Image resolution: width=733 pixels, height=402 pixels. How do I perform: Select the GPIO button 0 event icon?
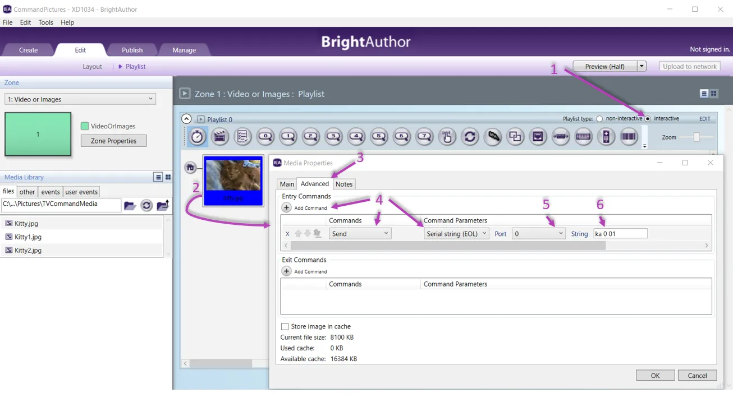(x=265, y=136)
